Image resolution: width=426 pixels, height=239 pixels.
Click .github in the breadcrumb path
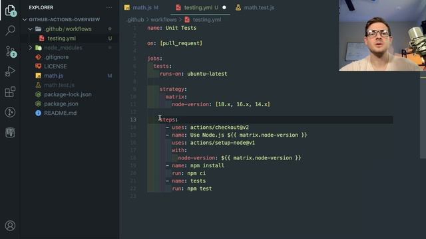point(135,20)
